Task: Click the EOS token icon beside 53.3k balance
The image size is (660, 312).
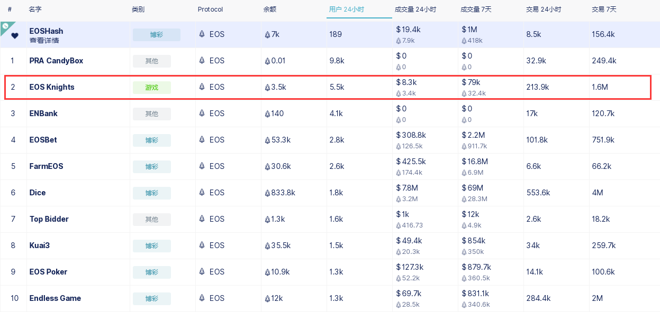Action: point(267,140)
